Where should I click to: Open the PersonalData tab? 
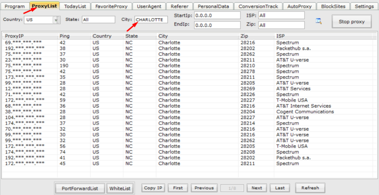(x=213, y=6)
